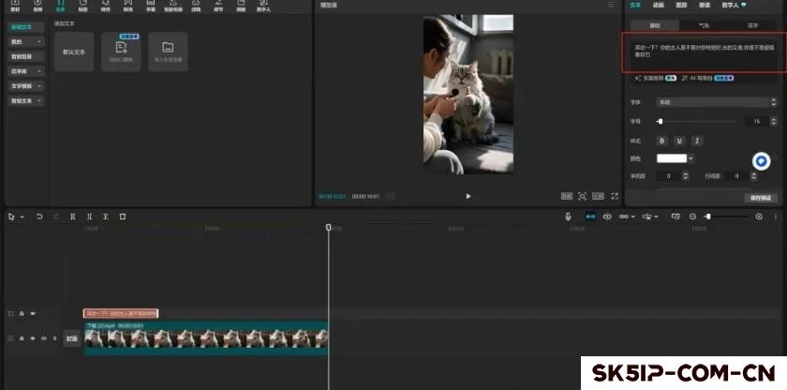Toggle the lock on the video track
Viewport: 787px width, 390px height.
pos(22,338)
